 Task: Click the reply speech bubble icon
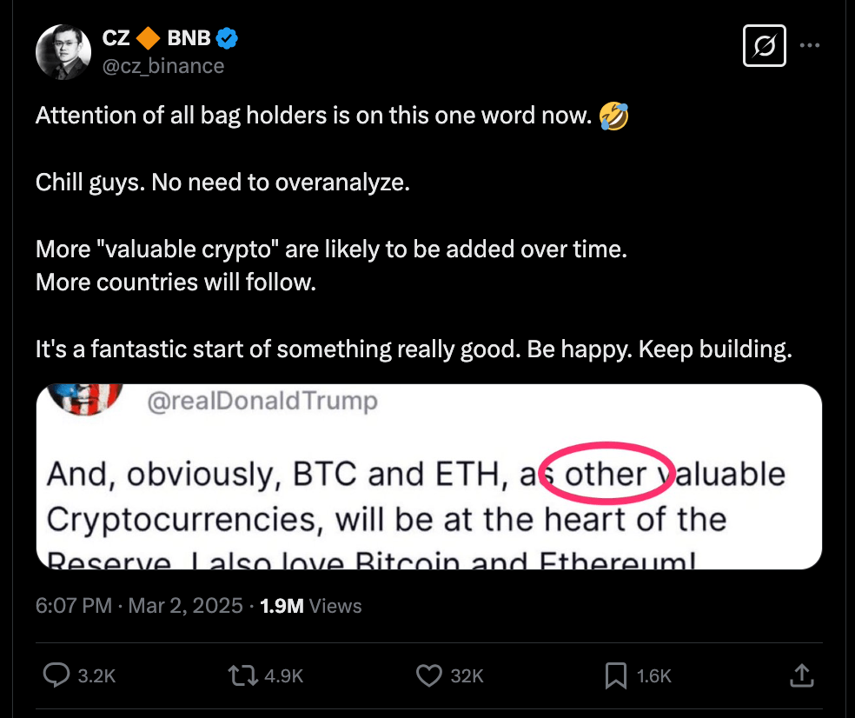pyautogui.click(x=57, y=675)
